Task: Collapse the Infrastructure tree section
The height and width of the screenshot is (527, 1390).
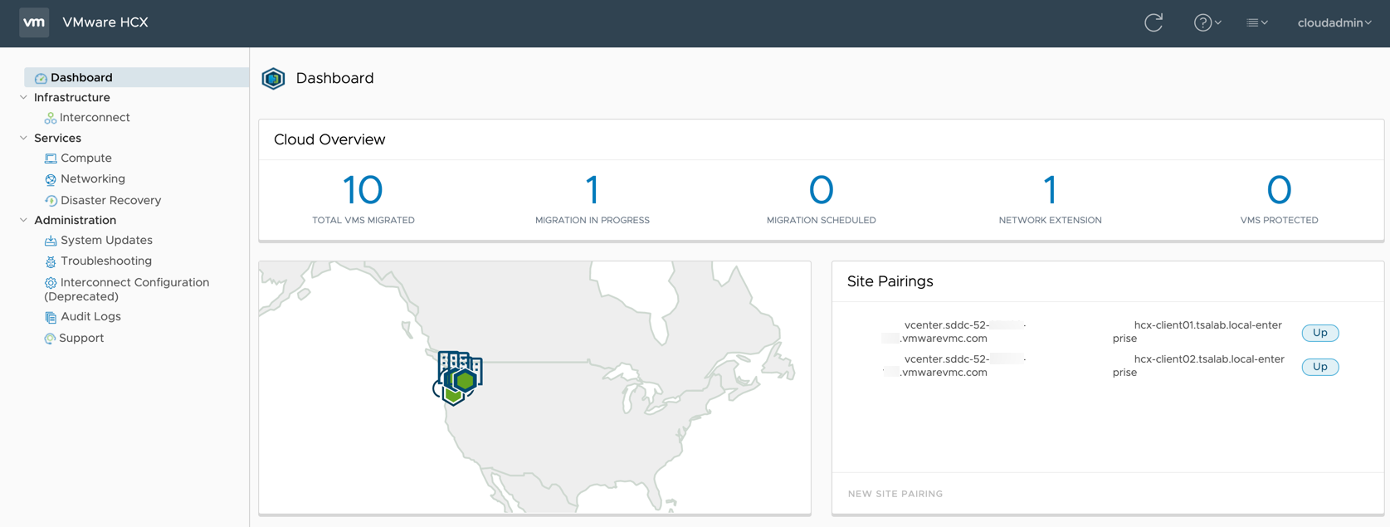Action: coord(23,97)
